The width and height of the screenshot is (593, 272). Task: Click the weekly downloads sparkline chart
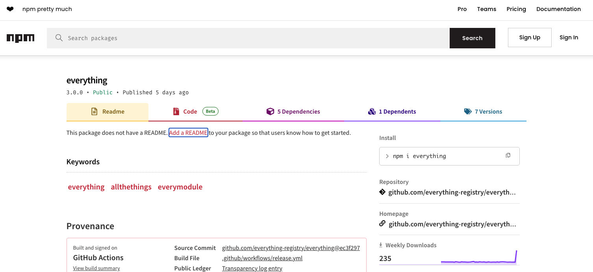[478, 259]
